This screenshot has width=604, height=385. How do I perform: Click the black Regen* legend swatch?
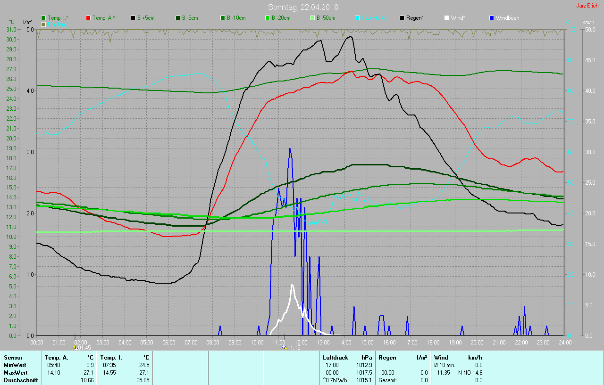point(402,18)
